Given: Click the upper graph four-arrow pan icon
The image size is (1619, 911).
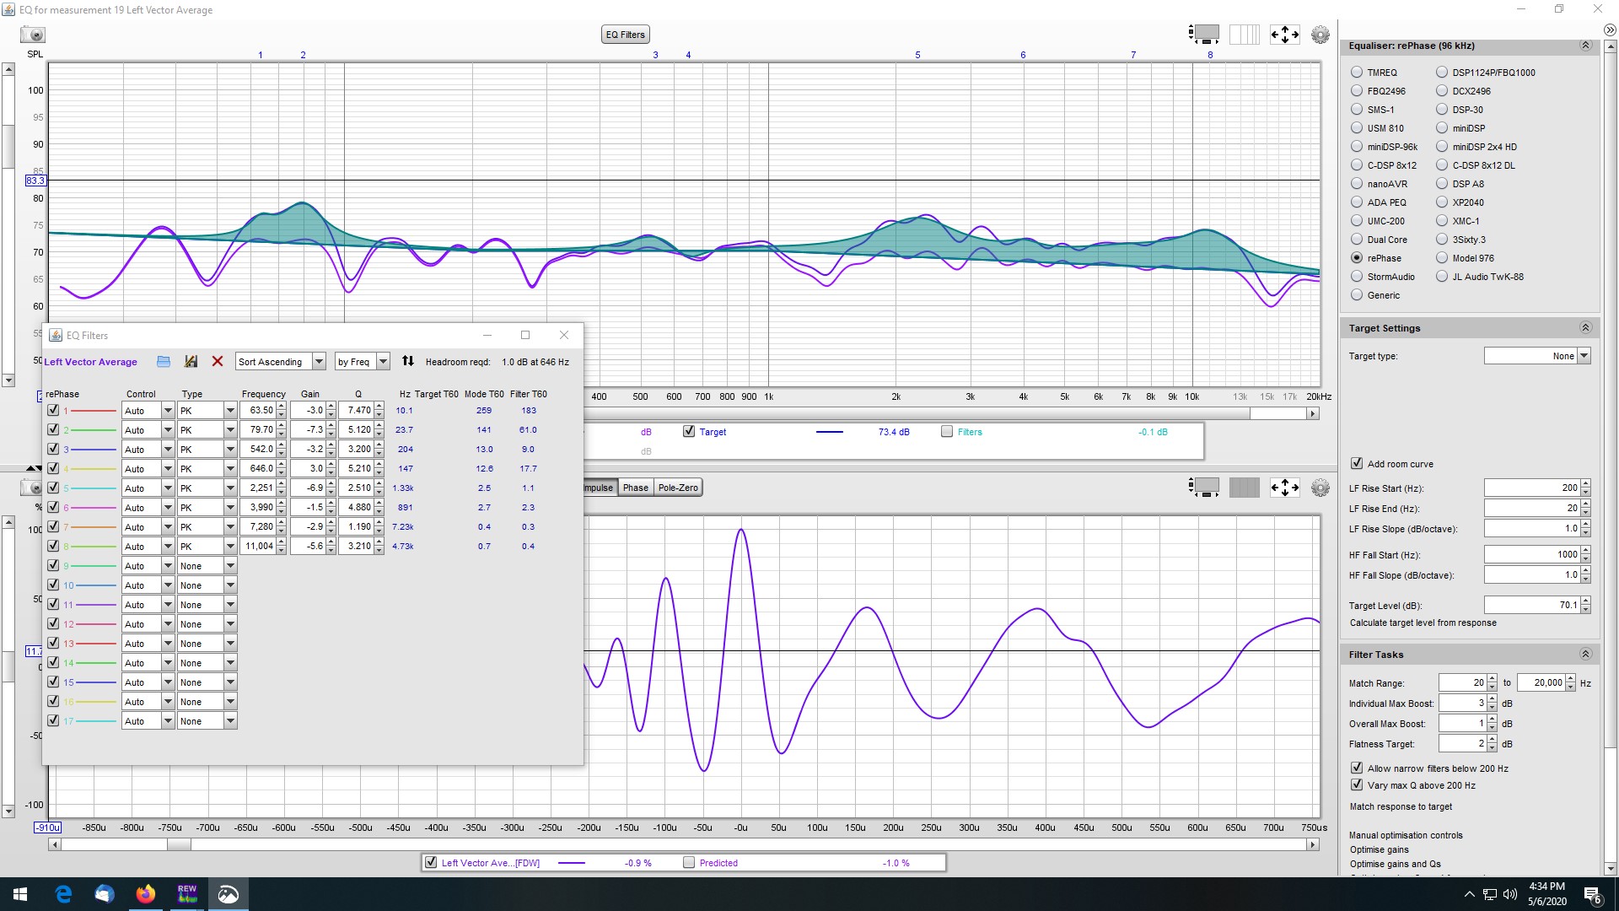Looking at the screenshot, I should point(1284,35).
